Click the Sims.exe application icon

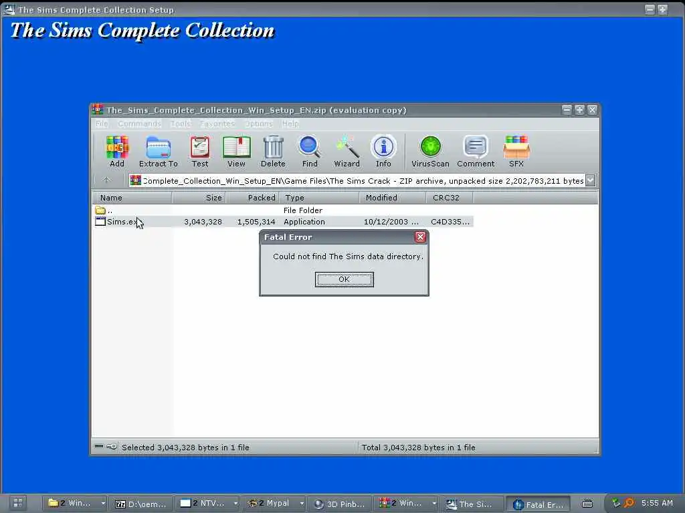[100, 222]
